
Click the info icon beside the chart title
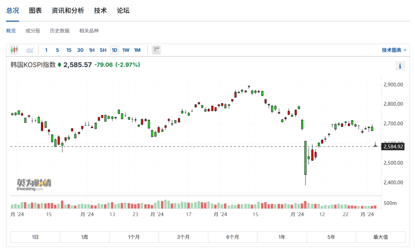point(400,66)
